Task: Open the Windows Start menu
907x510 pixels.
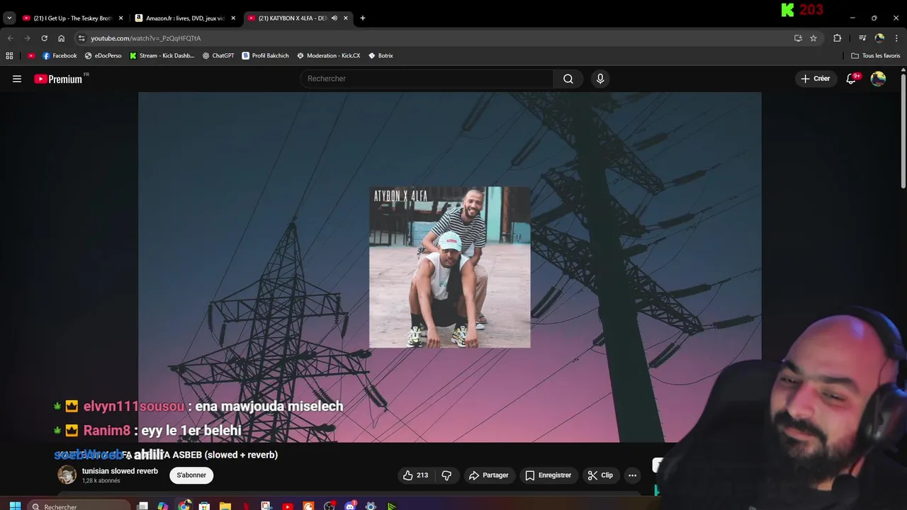Action: (x=15, y=506)
